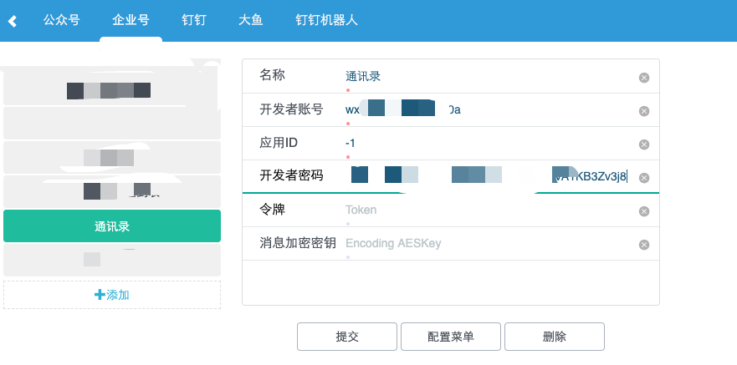Clear the 开发者密码 field with its X icon
Image resolution: width=737 pixels, height=365 pixels.
click(x=644, y=178)
